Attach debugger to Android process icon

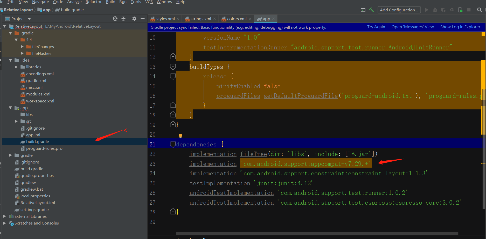[461, 10]
